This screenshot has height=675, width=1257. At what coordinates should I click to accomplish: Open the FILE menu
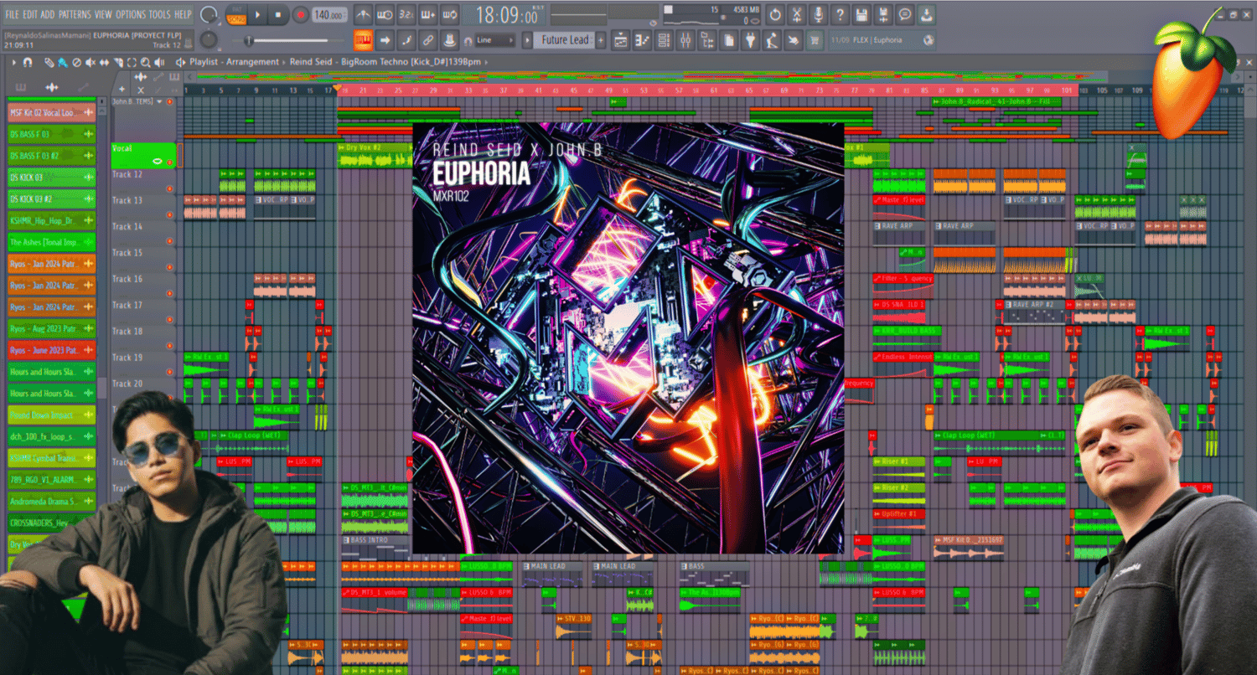click(12, 15)
